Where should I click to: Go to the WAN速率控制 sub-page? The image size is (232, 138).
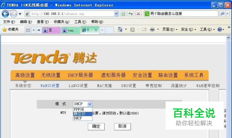click(x=208, y=86)
